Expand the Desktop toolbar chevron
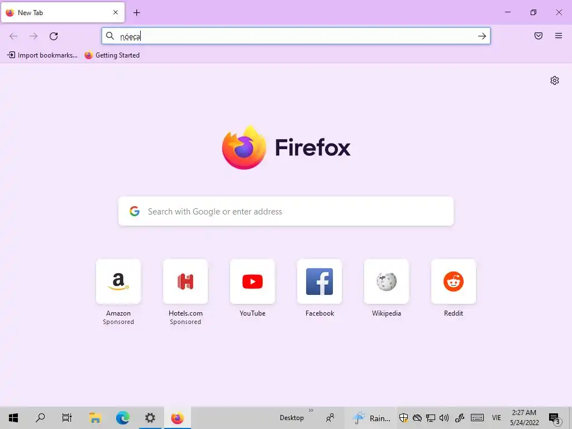The image size is (572, 429). click(x=311, y=411)
